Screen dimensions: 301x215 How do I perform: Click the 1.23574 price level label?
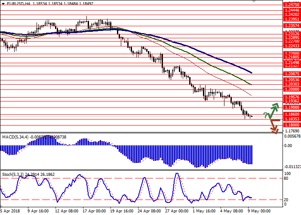[x=291, y=25]
